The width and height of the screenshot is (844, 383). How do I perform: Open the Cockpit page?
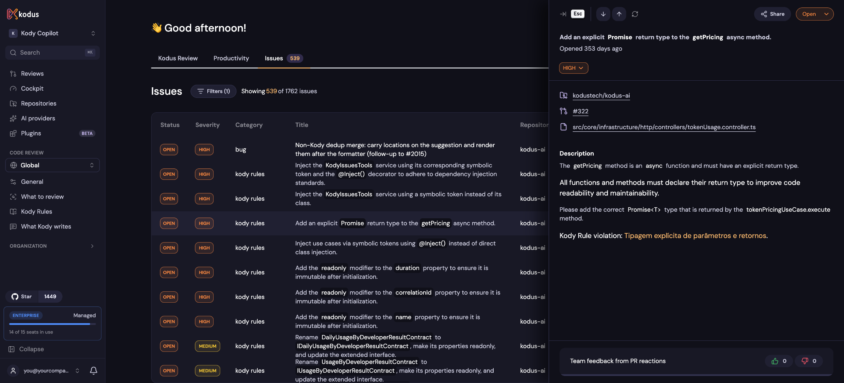point(32,88)
